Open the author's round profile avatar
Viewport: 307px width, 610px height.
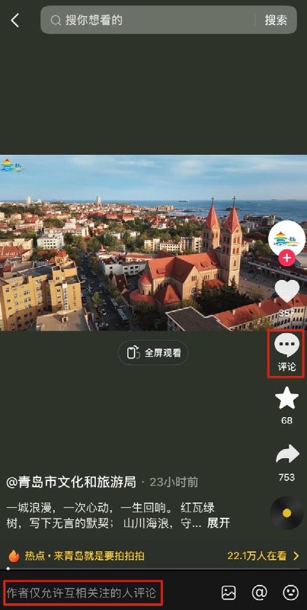pyautogui.click(x=286, y=239)
